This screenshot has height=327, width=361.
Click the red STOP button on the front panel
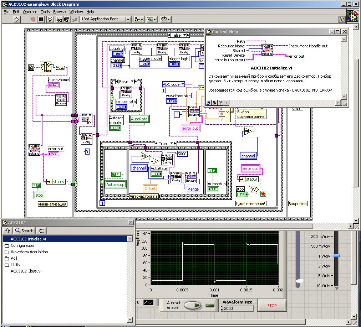point(272,305)
